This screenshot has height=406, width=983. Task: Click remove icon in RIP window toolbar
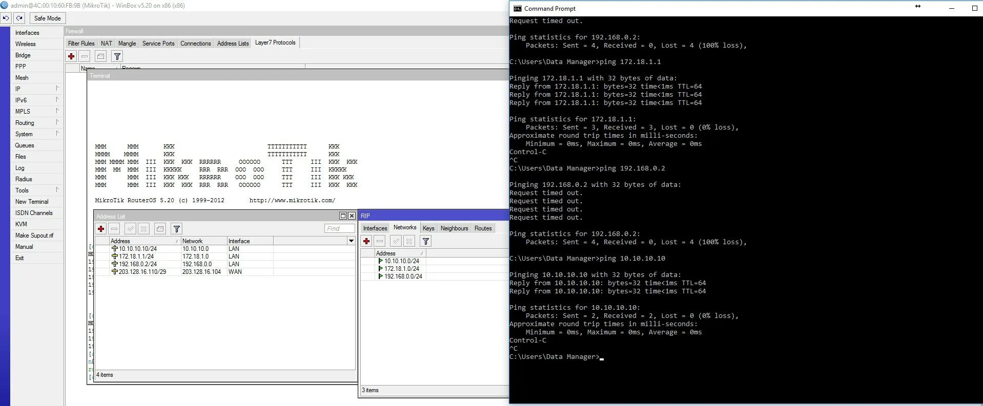380,241
